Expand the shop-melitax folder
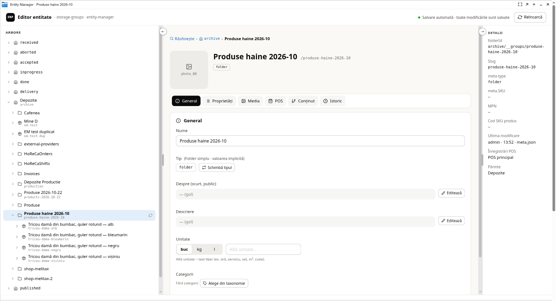 click(13, 269)
